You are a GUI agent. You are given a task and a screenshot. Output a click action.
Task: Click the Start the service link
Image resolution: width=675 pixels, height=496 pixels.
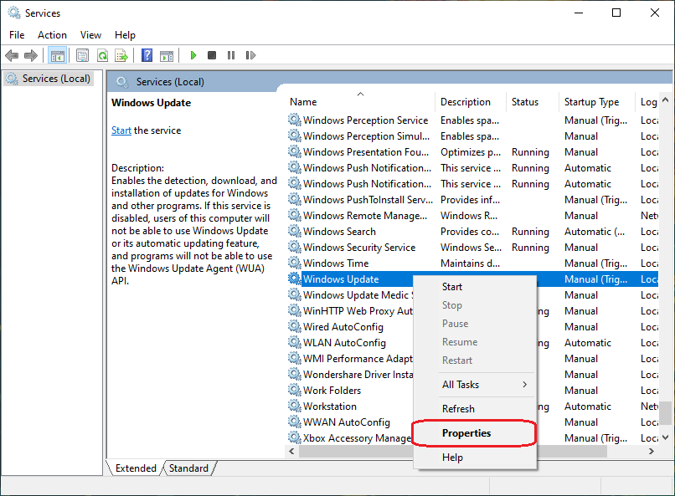pos(121,130)
